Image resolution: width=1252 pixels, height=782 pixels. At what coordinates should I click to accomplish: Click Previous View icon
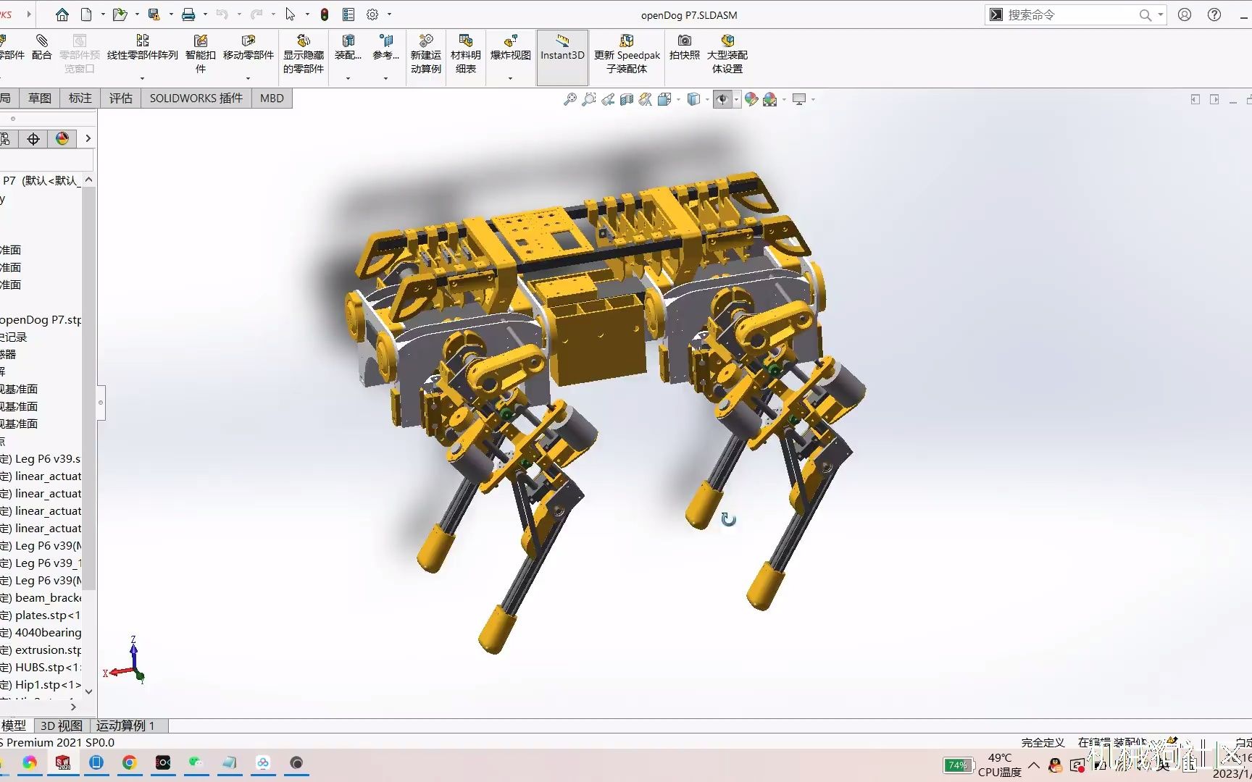[608, 99]
